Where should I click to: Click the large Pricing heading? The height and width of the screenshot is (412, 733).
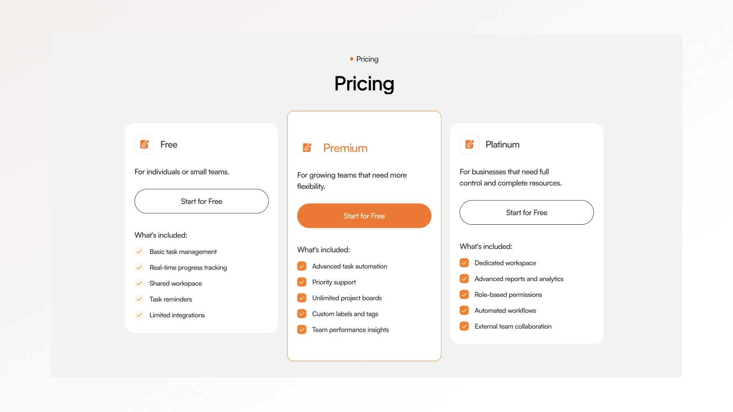[364, 84]
